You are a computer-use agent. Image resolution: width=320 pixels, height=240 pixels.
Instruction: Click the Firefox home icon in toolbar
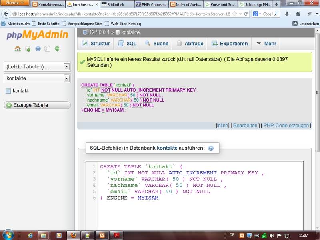(x=298, y=14)
